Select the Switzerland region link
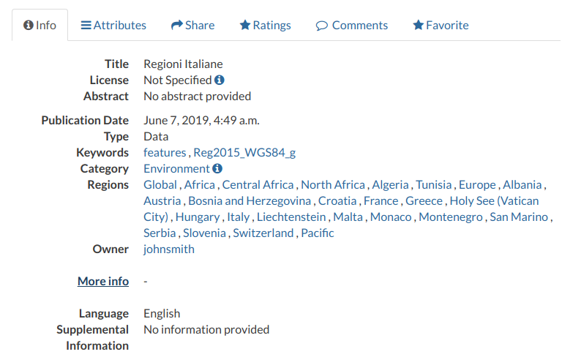The width and height of the screenshot is (573, 357). click(263, 233)
